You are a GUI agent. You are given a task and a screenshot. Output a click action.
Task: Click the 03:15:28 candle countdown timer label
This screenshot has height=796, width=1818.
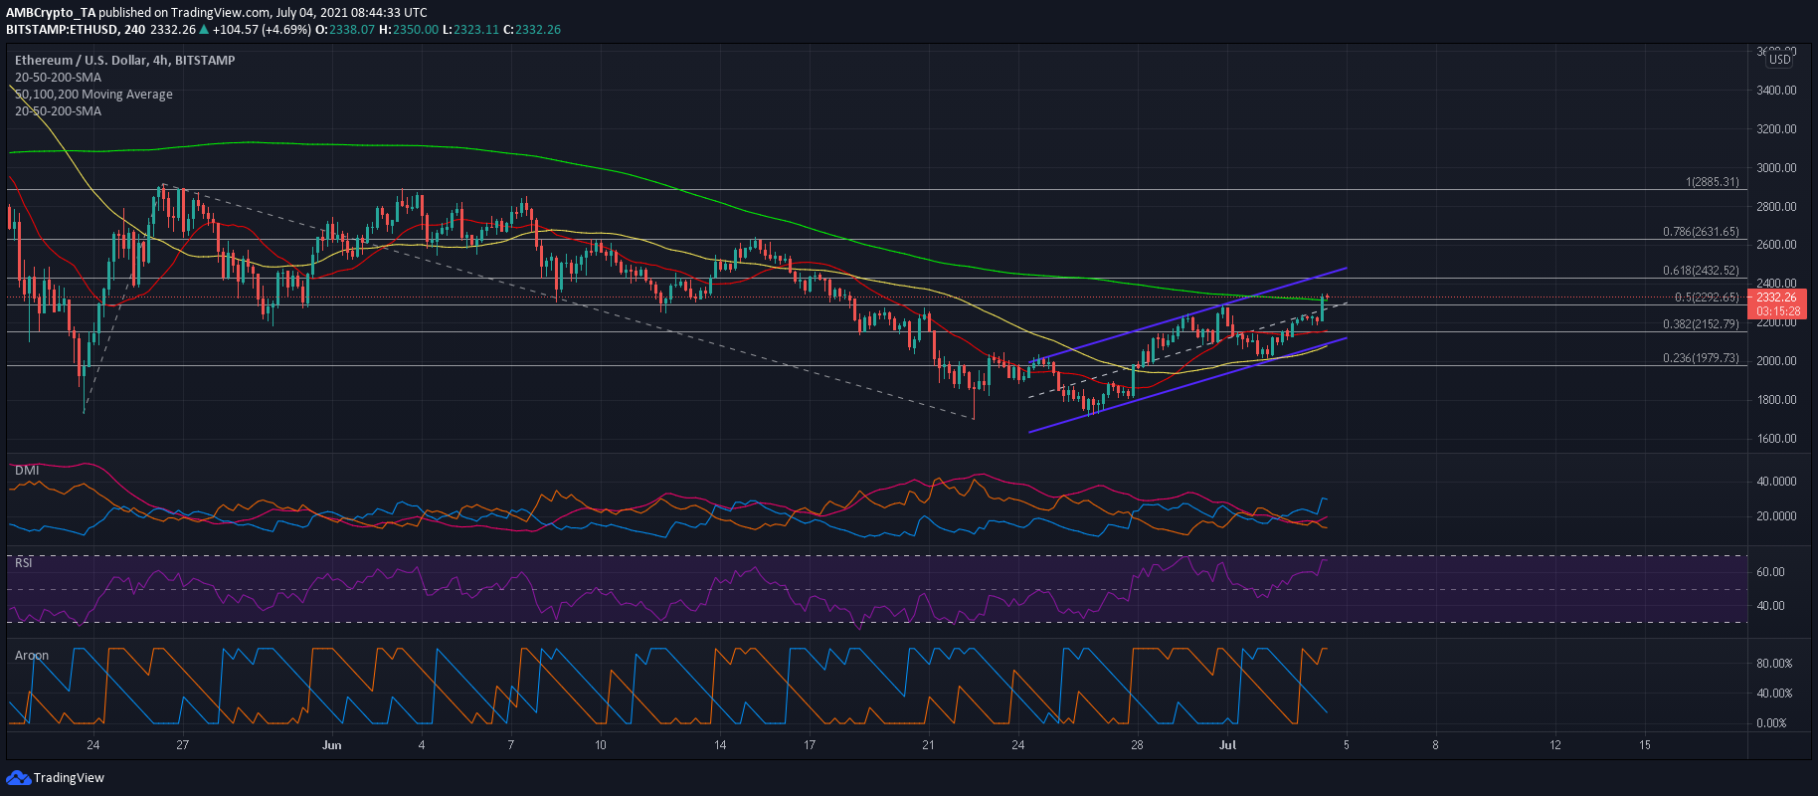pyautogui.click(x=1776, y=311)
